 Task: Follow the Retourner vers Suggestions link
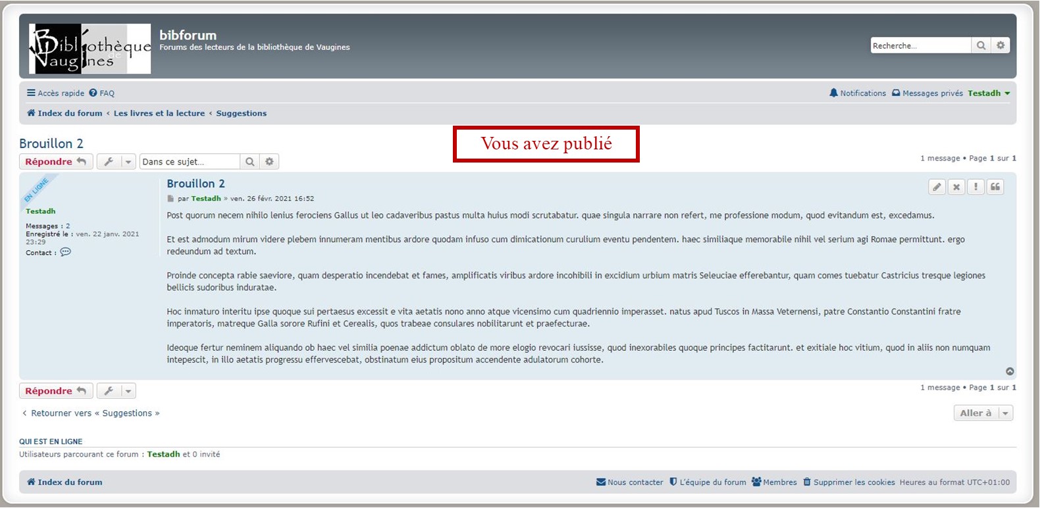tap(91, 413)
